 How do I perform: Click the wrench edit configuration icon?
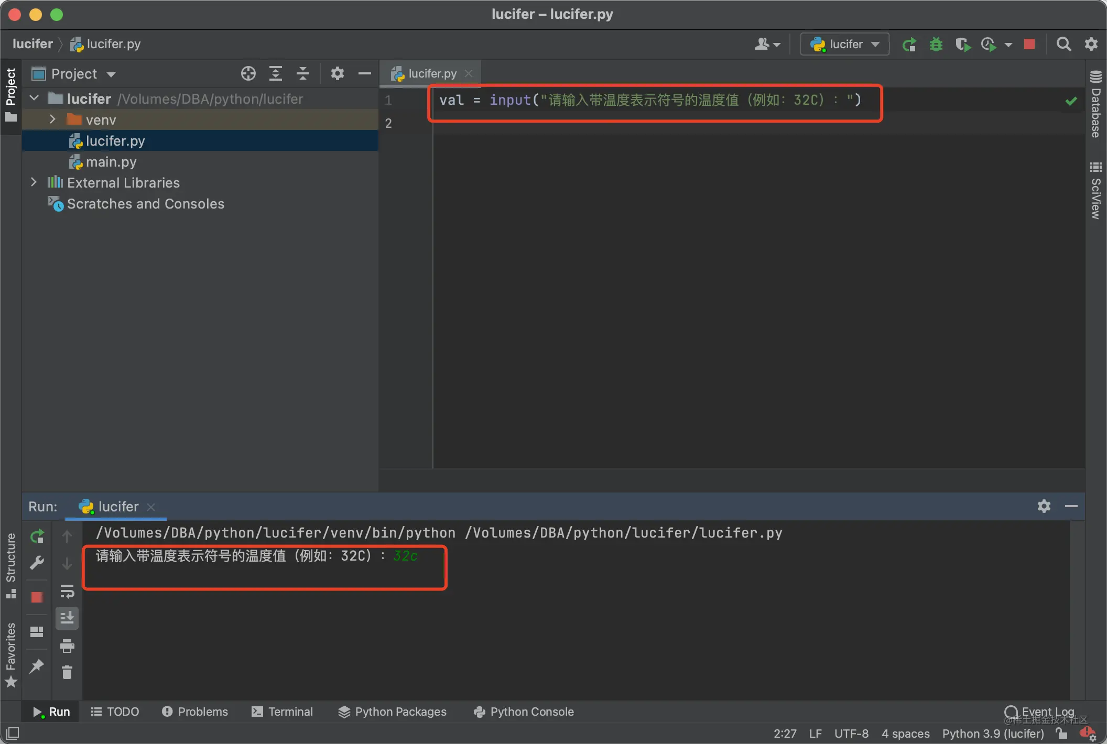pos(37,563)
